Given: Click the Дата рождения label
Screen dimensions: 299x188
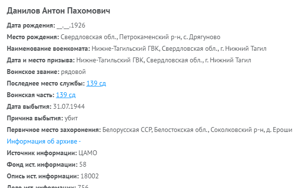Looking at the screenshot, I should pos(31,25).
